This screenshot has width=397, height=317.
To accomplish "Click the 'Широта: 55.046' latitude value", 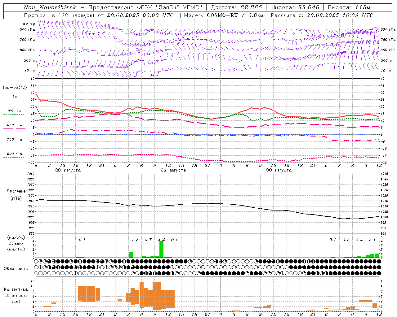I will coord(295,7).
